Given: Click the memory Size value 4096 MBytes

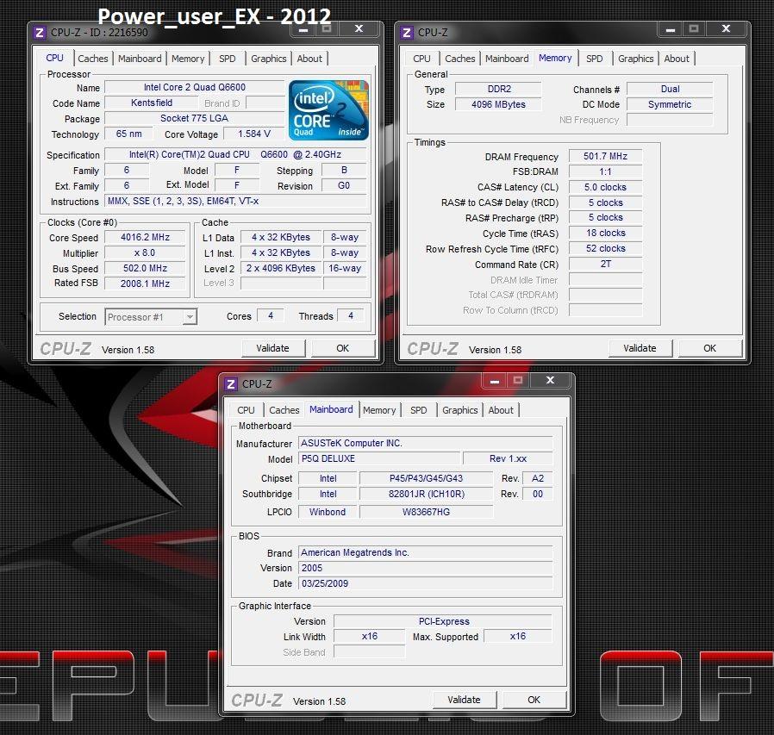Looking at the screenshot, I should 498,104.
